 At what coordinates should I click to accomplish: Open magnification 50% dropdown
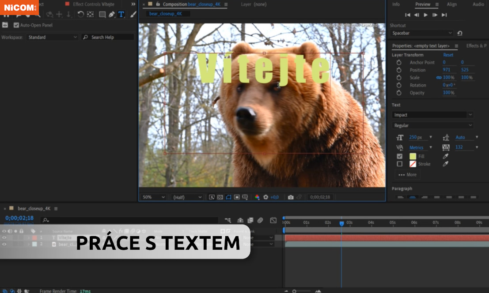(x=153, y=197)
